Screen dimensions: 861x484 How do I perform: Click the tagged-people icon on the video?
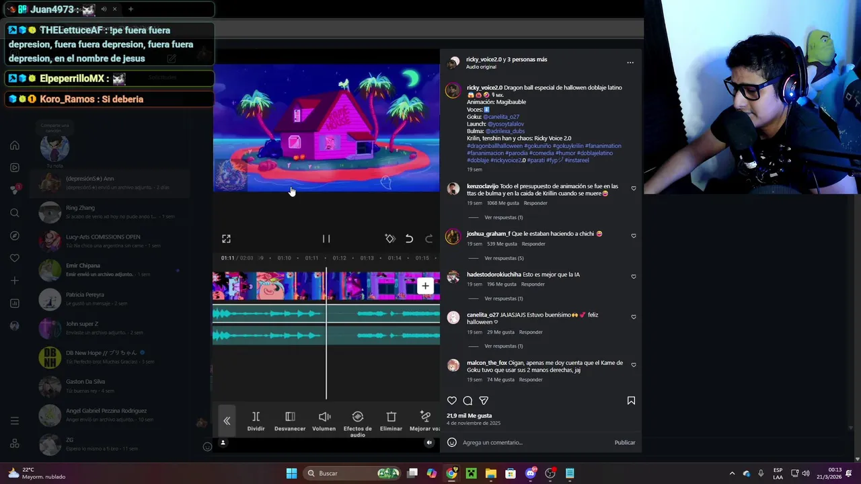223,442
